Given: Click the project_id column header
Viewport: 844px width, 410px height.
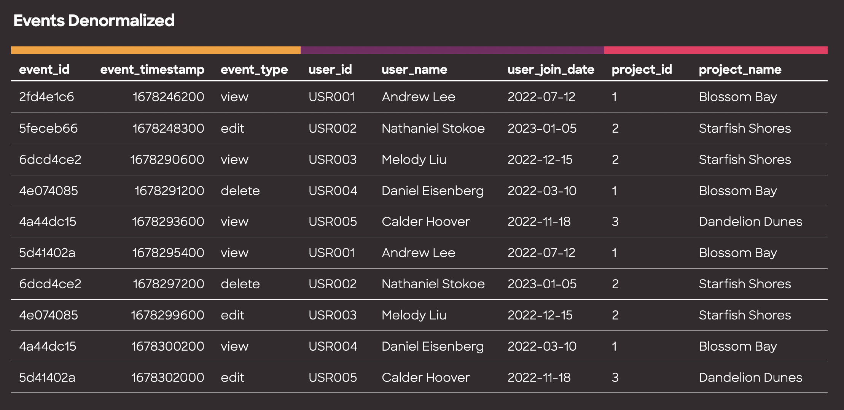Looking at the screenshot, I should tap(642, 70).
